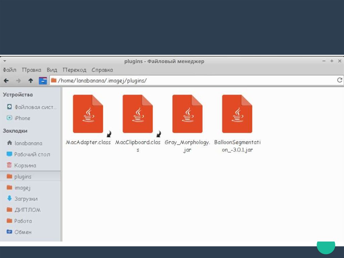Viewport: 344px width, 258px height.
Task: Select the BalloonSegmentation_-3.0.1.jar file
Action: pos(237,114)
